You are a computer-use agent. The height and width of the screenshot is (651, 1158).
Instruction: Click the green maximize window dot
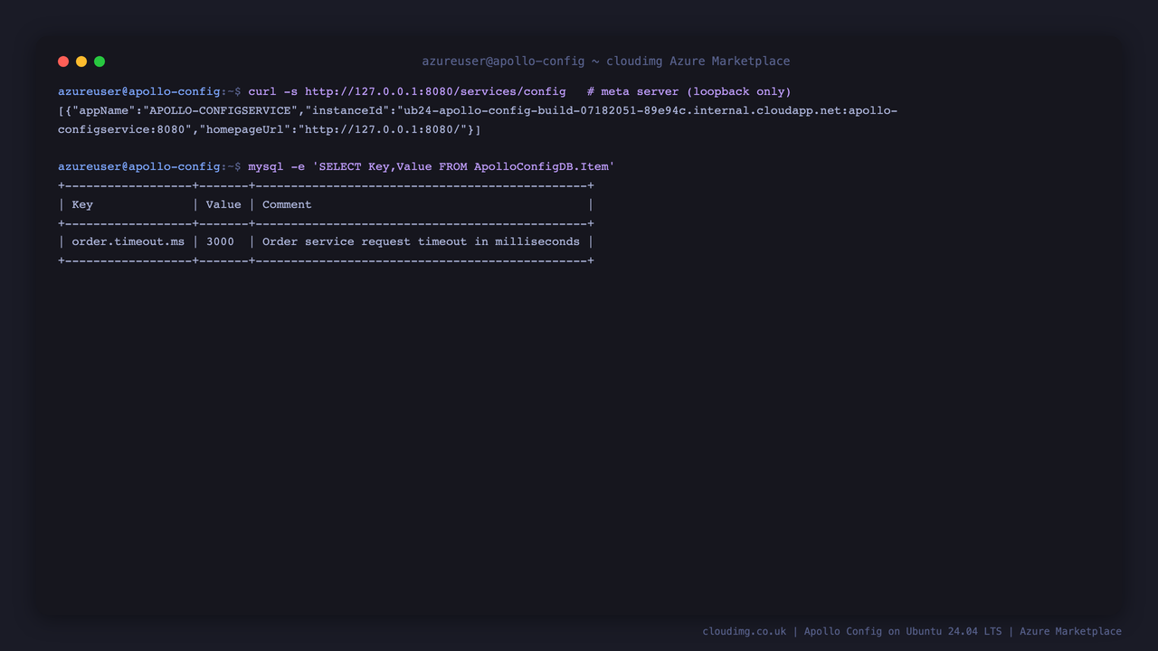pyautogui.click(x=100, y=61)
